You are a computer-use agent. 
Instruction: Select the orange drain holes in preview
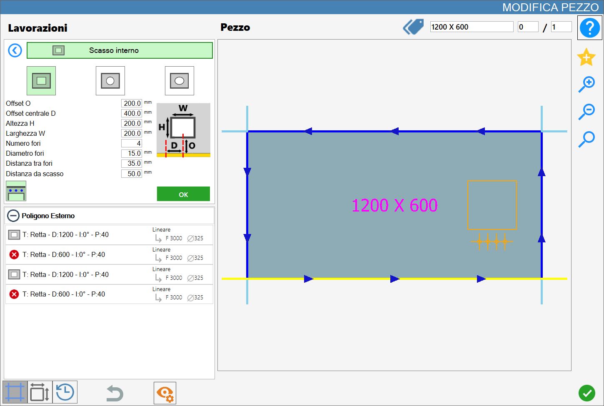point(492,241)
